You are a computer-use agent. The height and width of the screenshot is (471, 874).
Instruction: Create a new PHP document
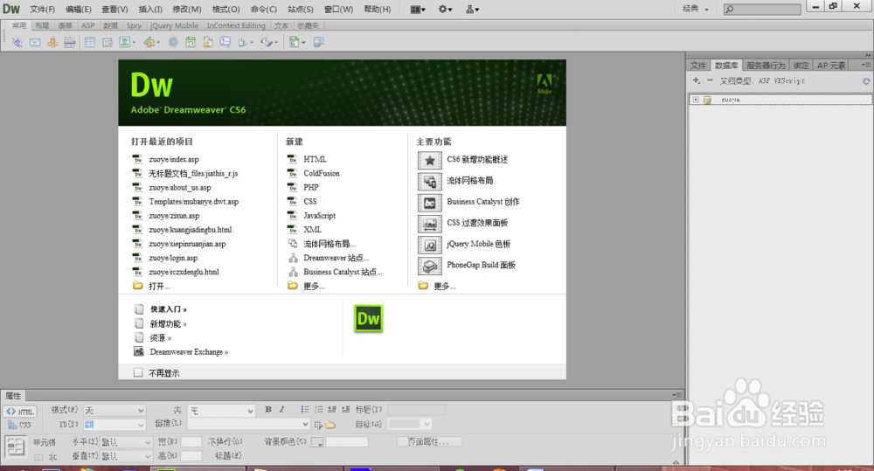click(311, 187)
